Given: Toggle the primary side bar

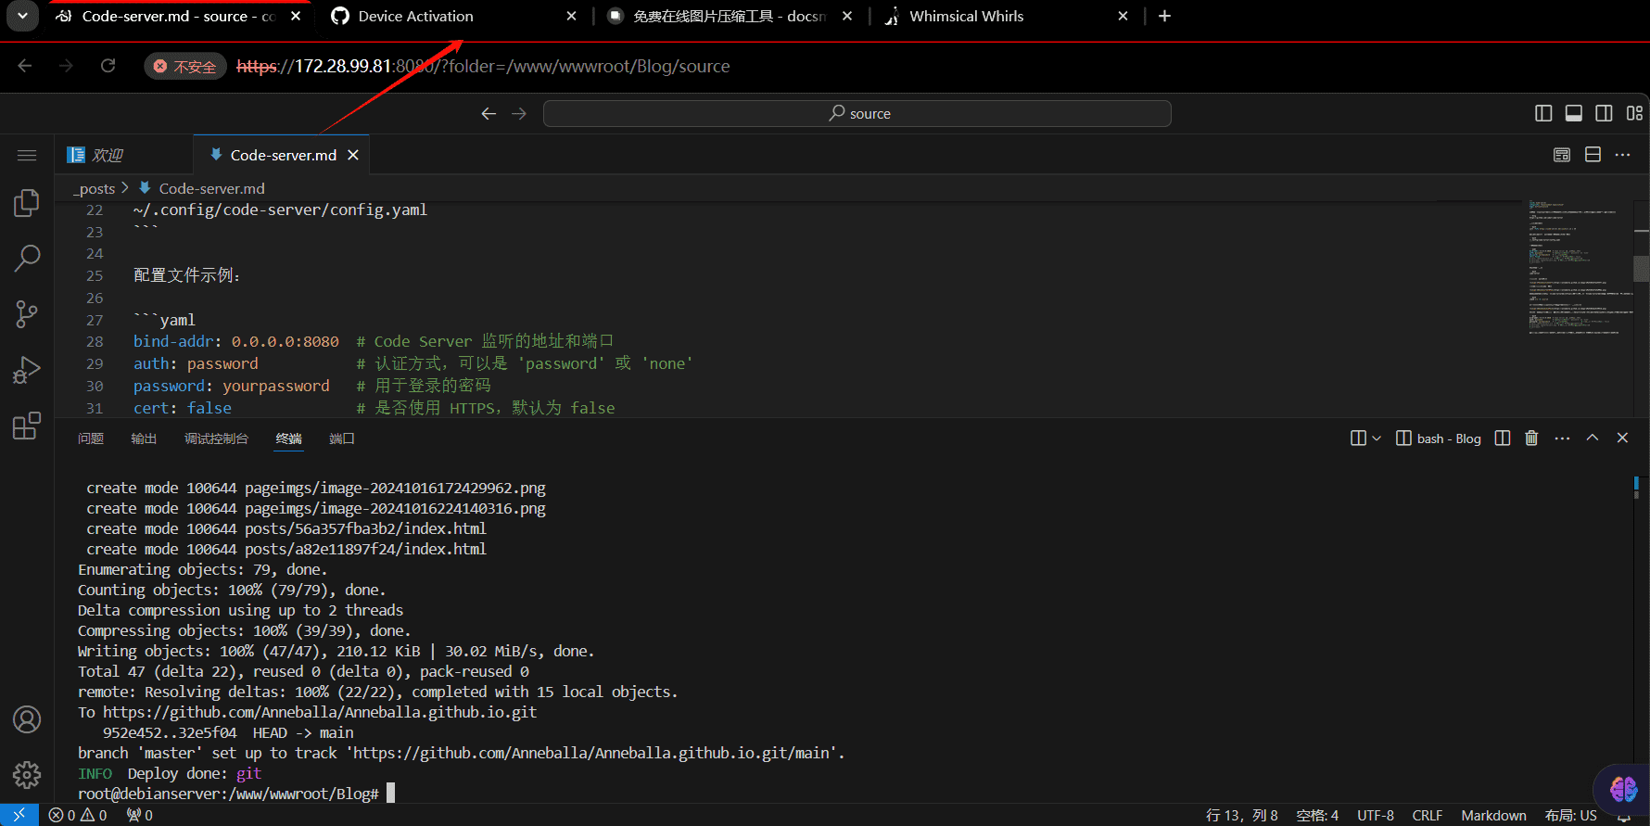Looking at the screenshot, I should (1543, 113).
